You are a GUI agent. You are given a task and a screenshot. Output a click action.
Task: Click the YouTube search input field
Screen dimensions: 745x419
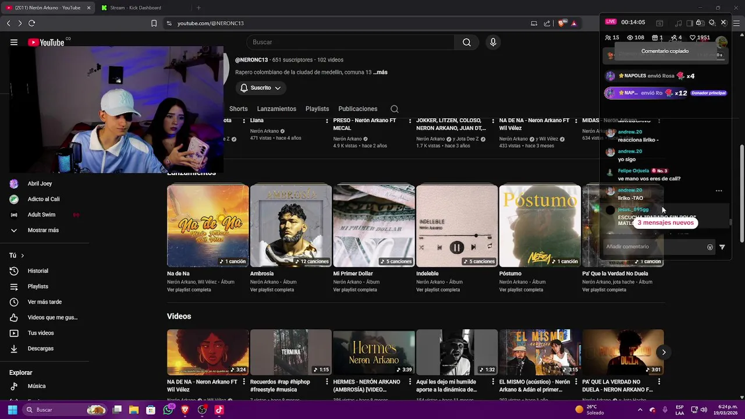point(350,42)
